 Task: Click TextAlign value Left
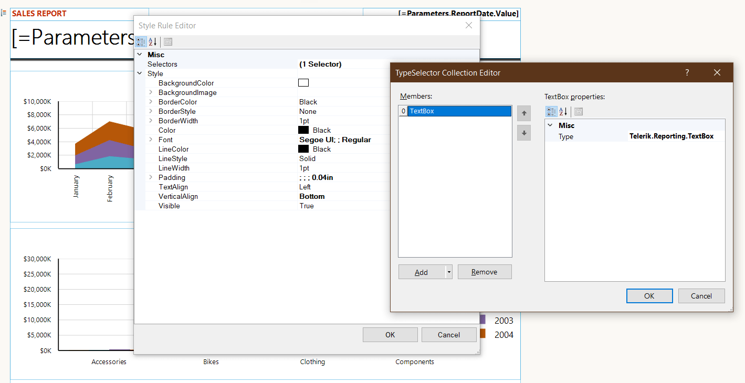click(305, 187)
